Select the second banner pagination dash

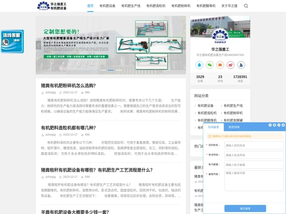(111, 70)
